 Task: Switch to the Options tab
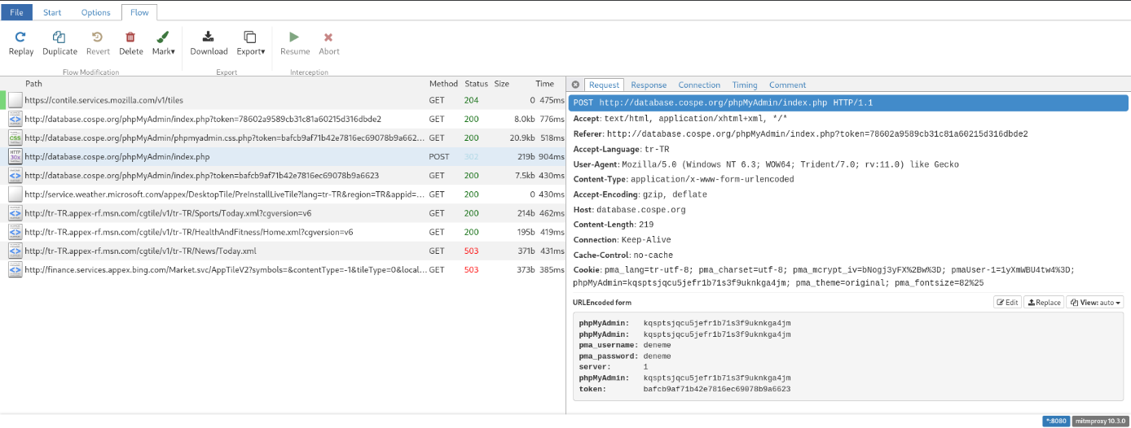point(96,12)
